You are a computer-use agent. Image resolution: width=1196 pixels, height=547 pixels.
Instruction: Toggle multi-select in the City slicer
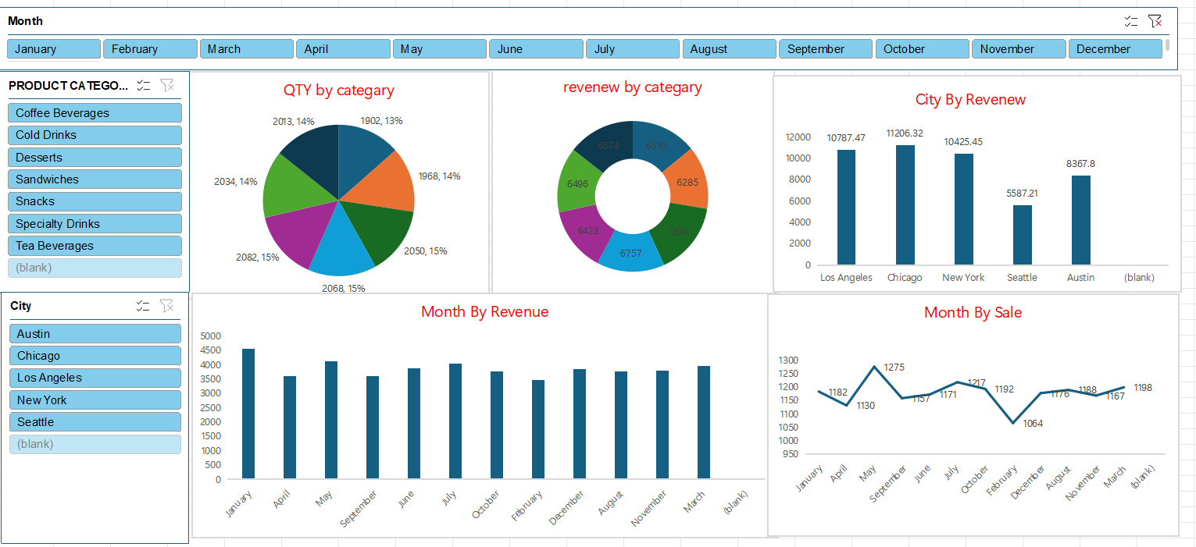pyautogui.click(x=142, y=306)
